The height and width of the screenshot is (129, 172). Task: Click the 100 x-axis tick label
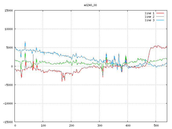tap(43, 125)
